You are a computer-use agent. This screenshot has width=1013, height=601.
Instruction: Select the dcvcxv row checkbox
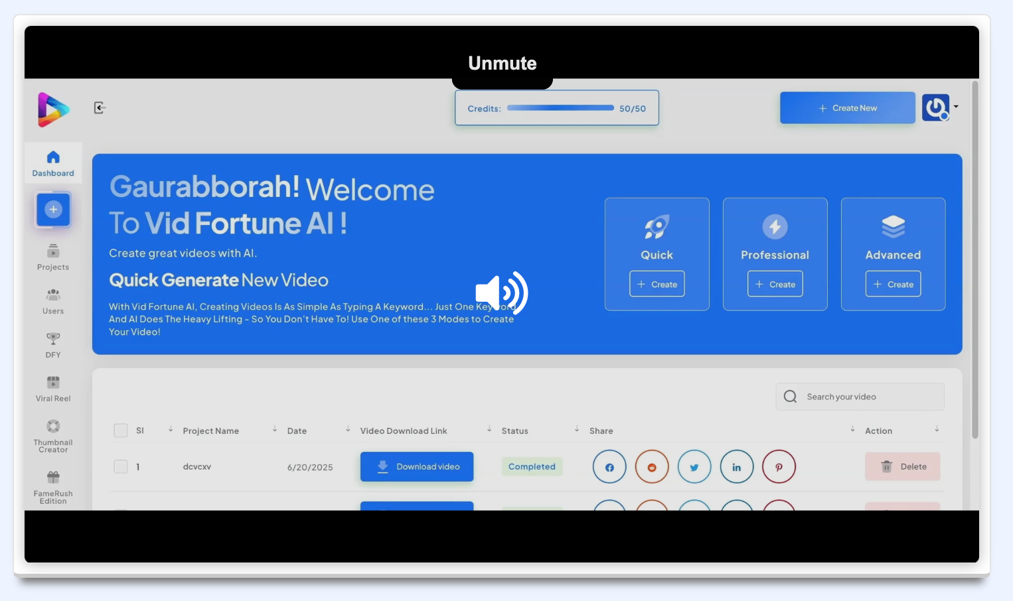(x=121, y=466)
